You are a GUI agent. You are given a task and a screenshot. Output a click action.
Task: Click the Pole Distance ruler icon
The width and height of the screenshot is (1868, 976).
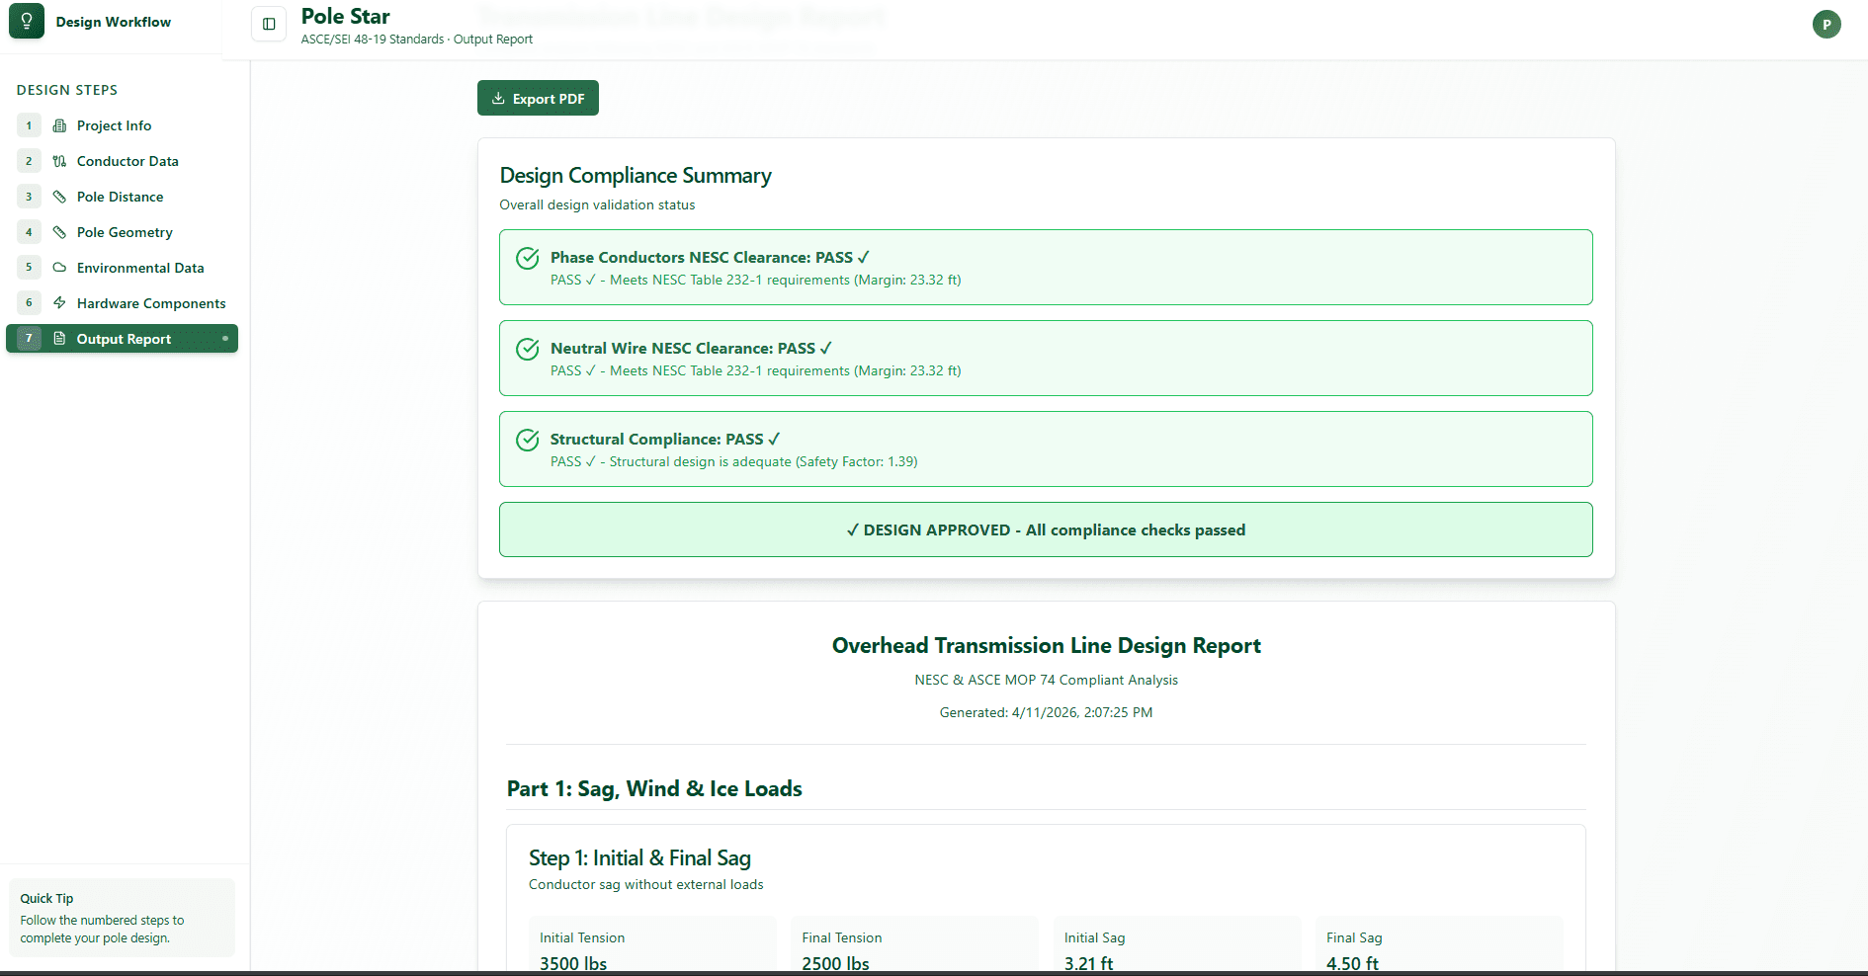coord(60,197)
